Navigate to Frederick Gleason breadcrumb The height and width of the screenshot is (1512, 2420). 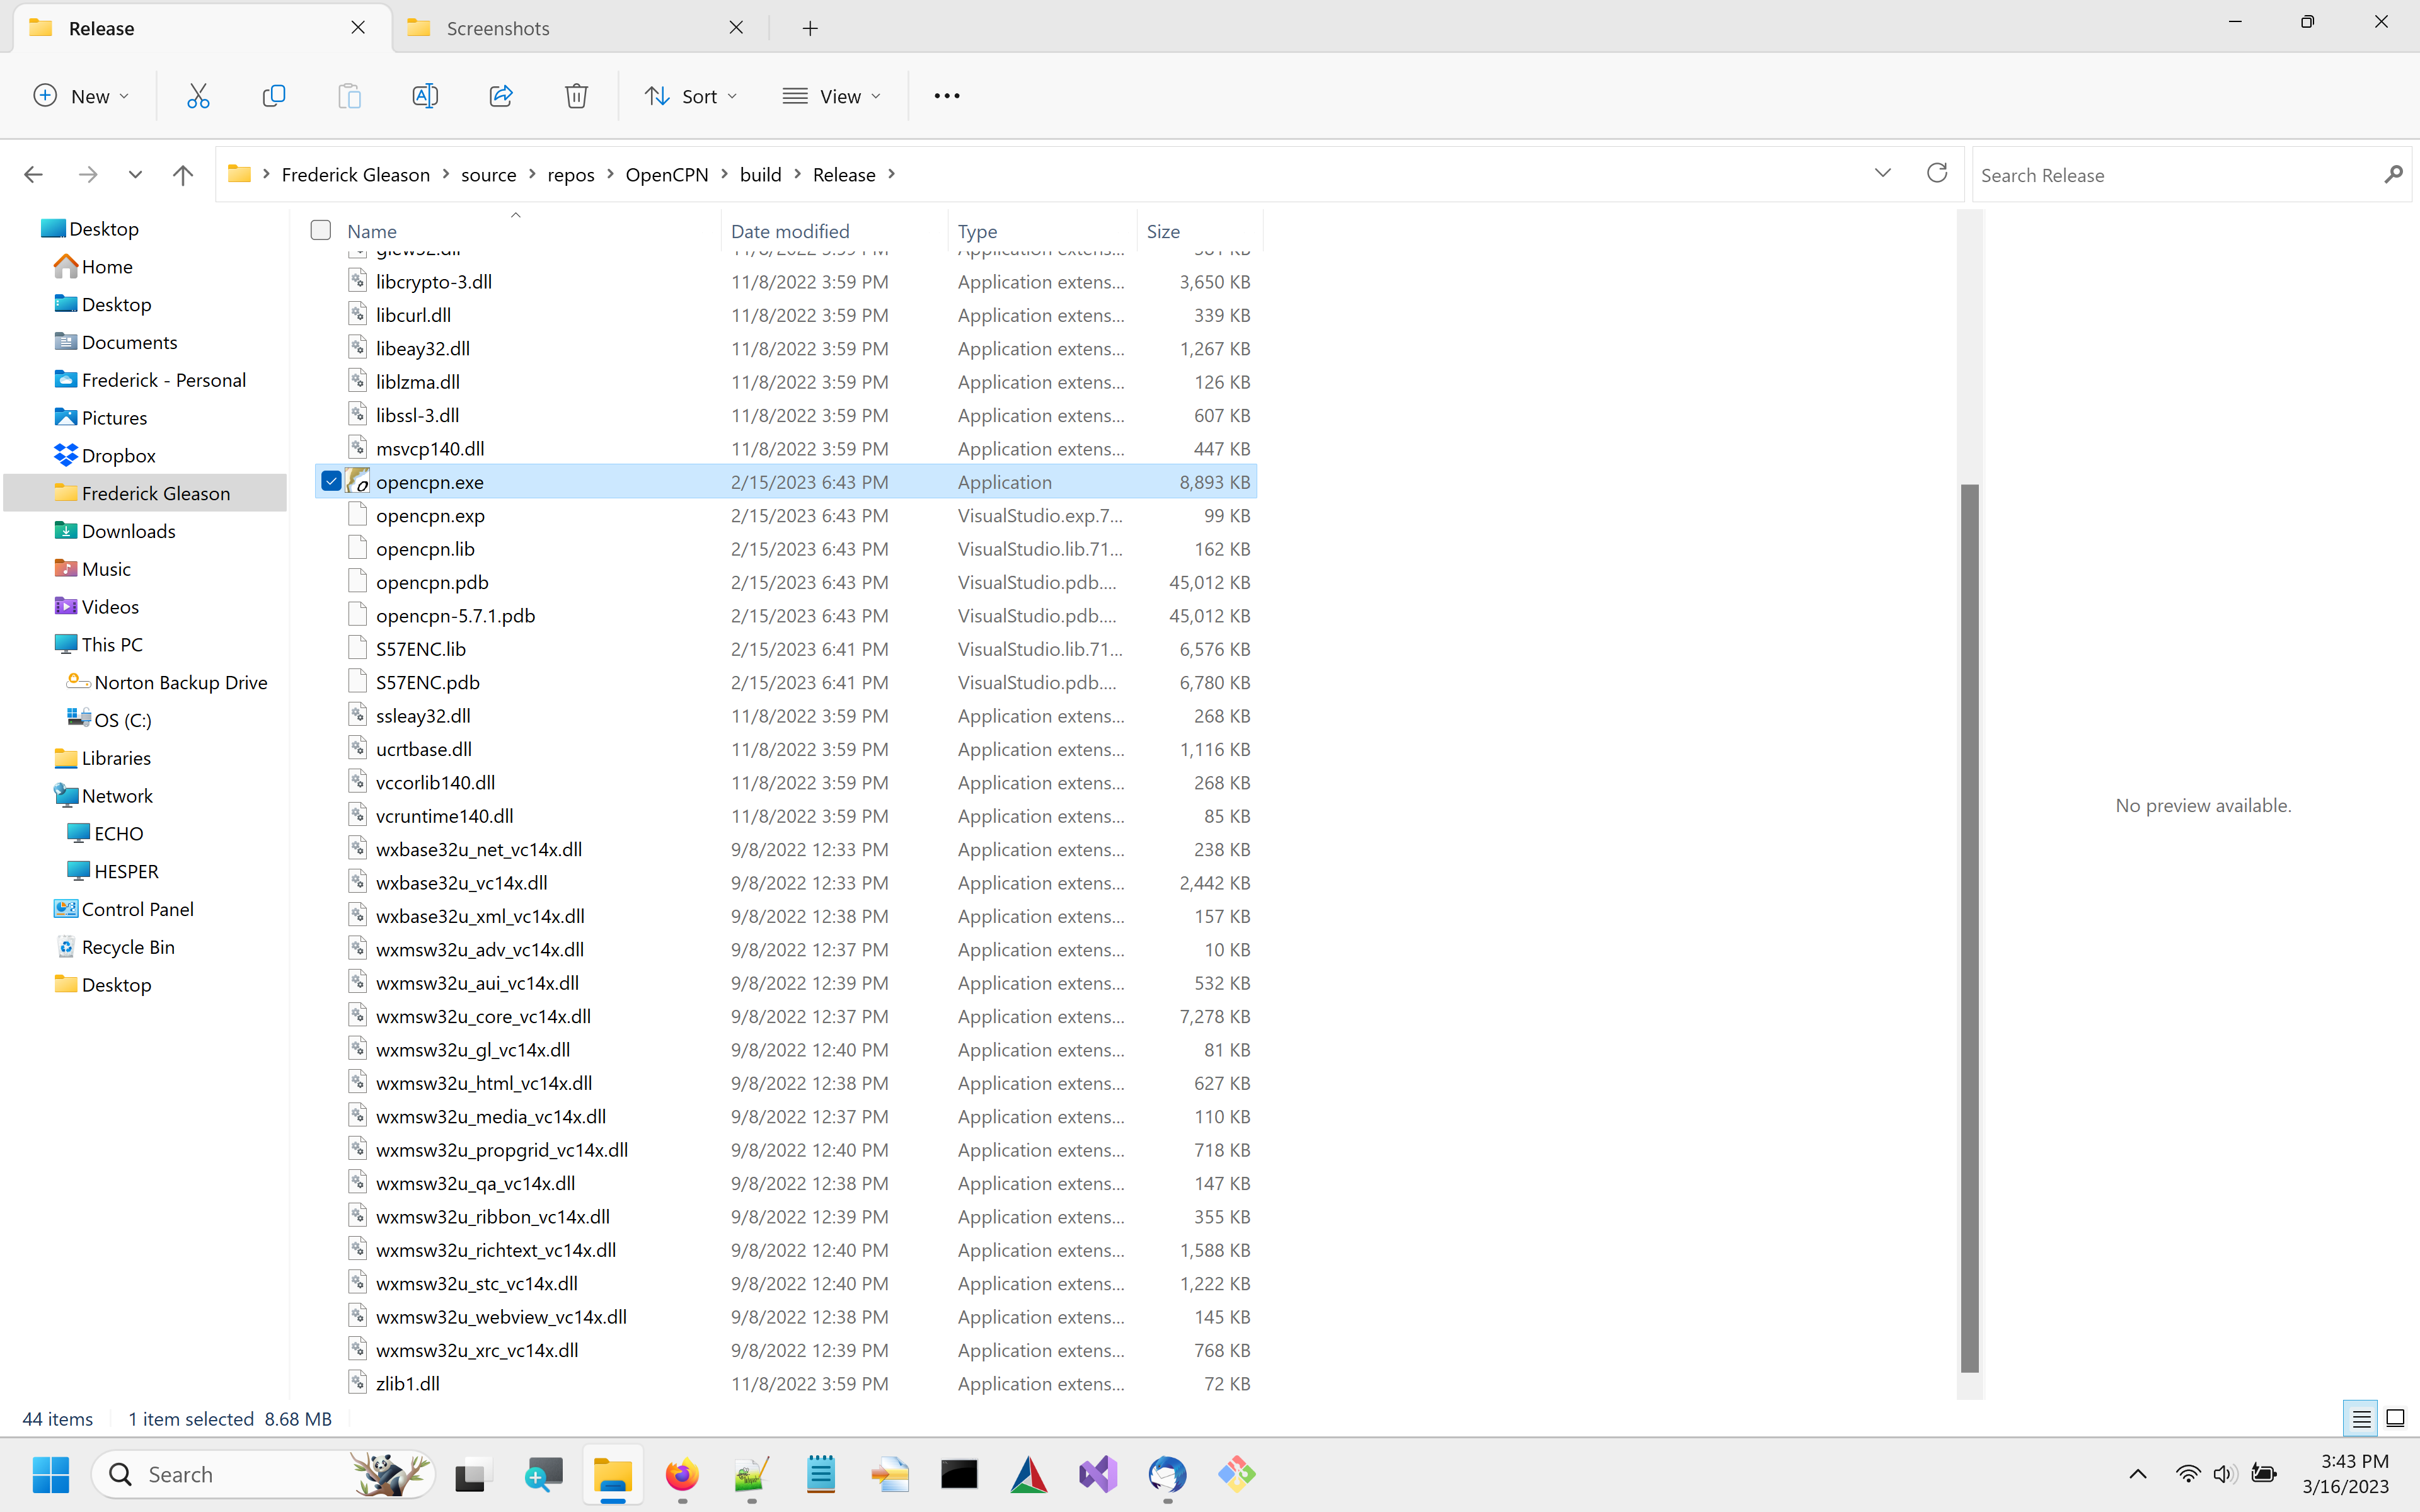356,174
